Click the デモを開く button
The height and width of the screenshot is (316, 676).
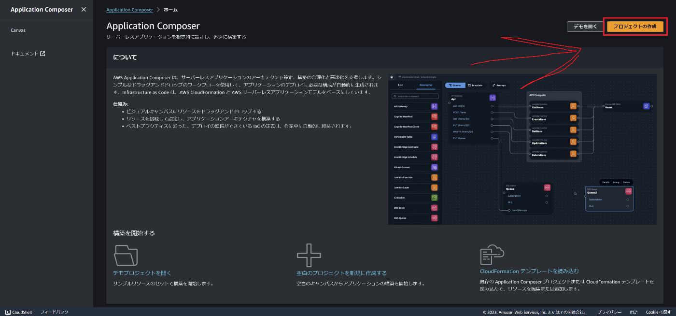click(x=585, y=27)
